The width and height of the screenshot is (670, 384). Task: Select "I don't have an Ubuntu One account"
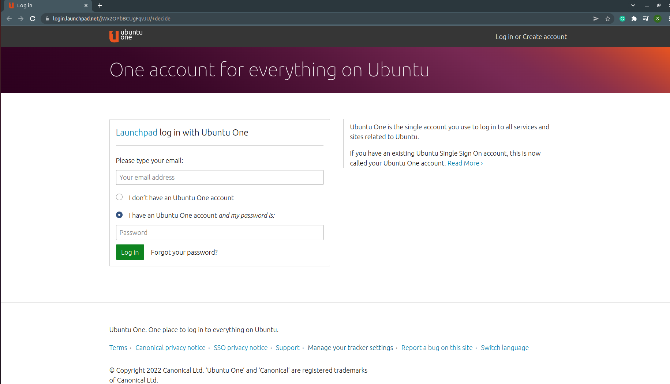[119, 197]
